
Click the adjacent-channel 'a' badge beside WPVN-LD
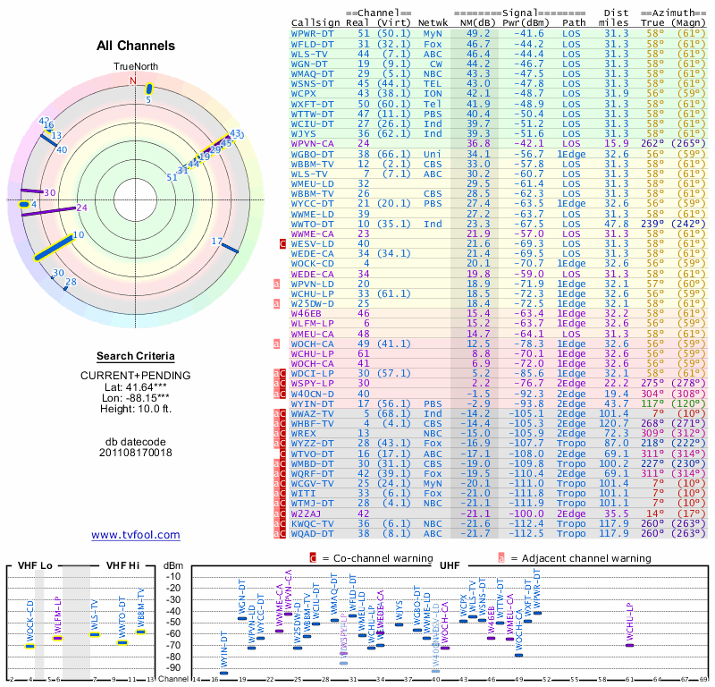(276, 284)
